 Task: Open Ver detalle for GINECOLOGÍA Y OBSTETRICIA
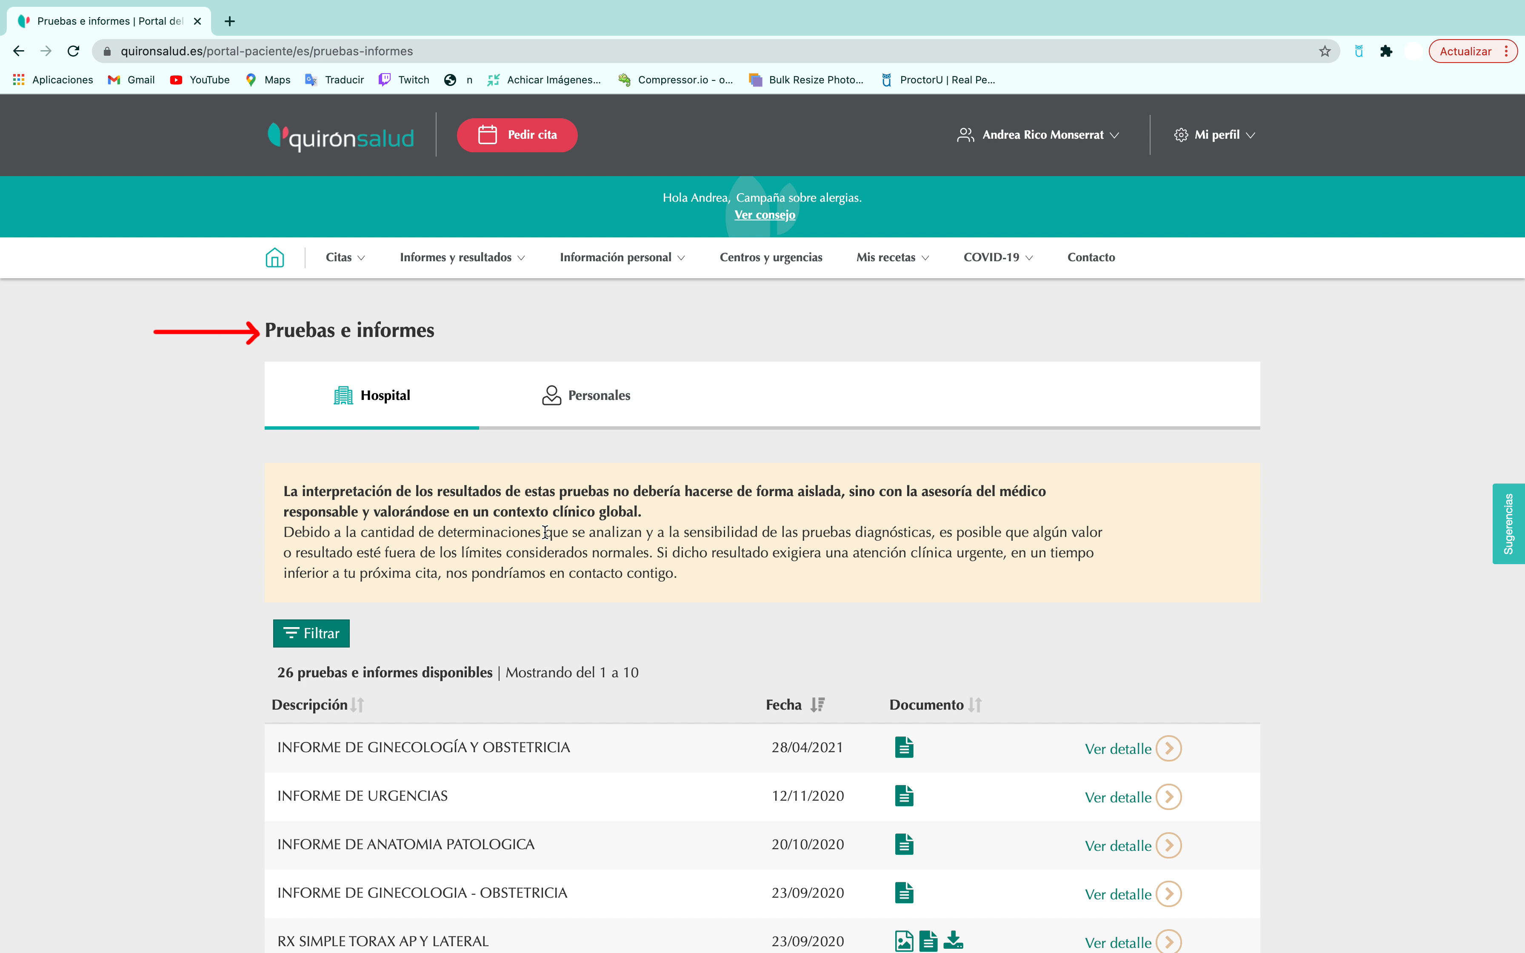1118,749
